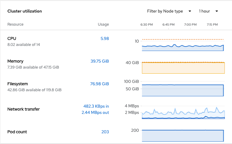Click the 7:15 PM time axis label
Image resolution: width=232 pixels, height=144 pixels.
pyautogui.click(x=212, y=24)
